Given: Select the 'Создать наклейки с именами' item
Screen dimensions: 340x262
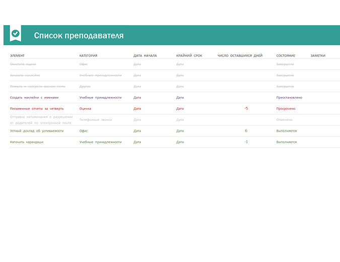Looking at the screenshot, I should tap(34, 98).
